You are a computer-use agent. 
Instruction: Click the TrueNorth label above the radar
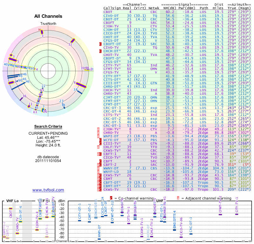pos(48,24)
